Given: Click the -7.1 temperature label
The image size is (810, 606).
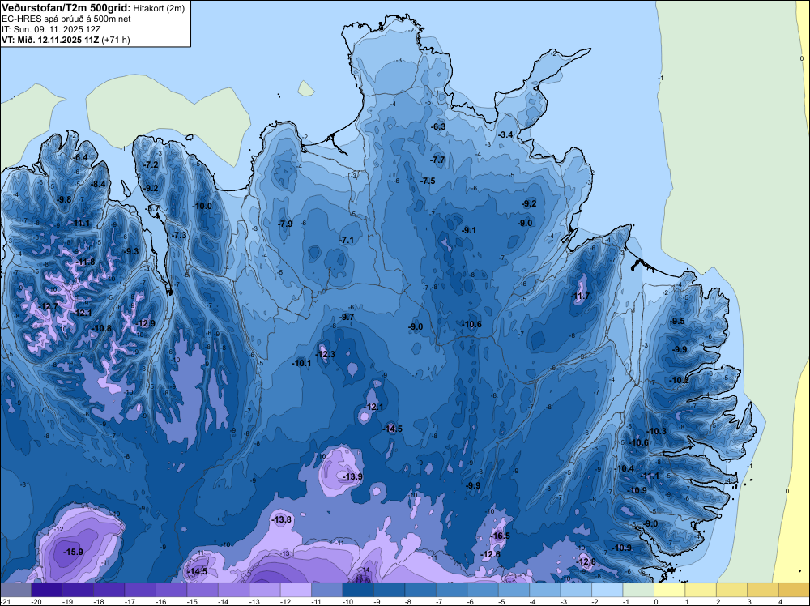Looking at the screenshot, I should click(347, 241).
